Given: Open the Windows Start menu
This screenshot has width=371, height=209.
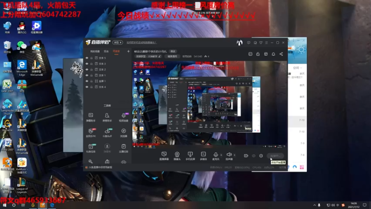Looking at the screenshot, I should pos(4,205).
